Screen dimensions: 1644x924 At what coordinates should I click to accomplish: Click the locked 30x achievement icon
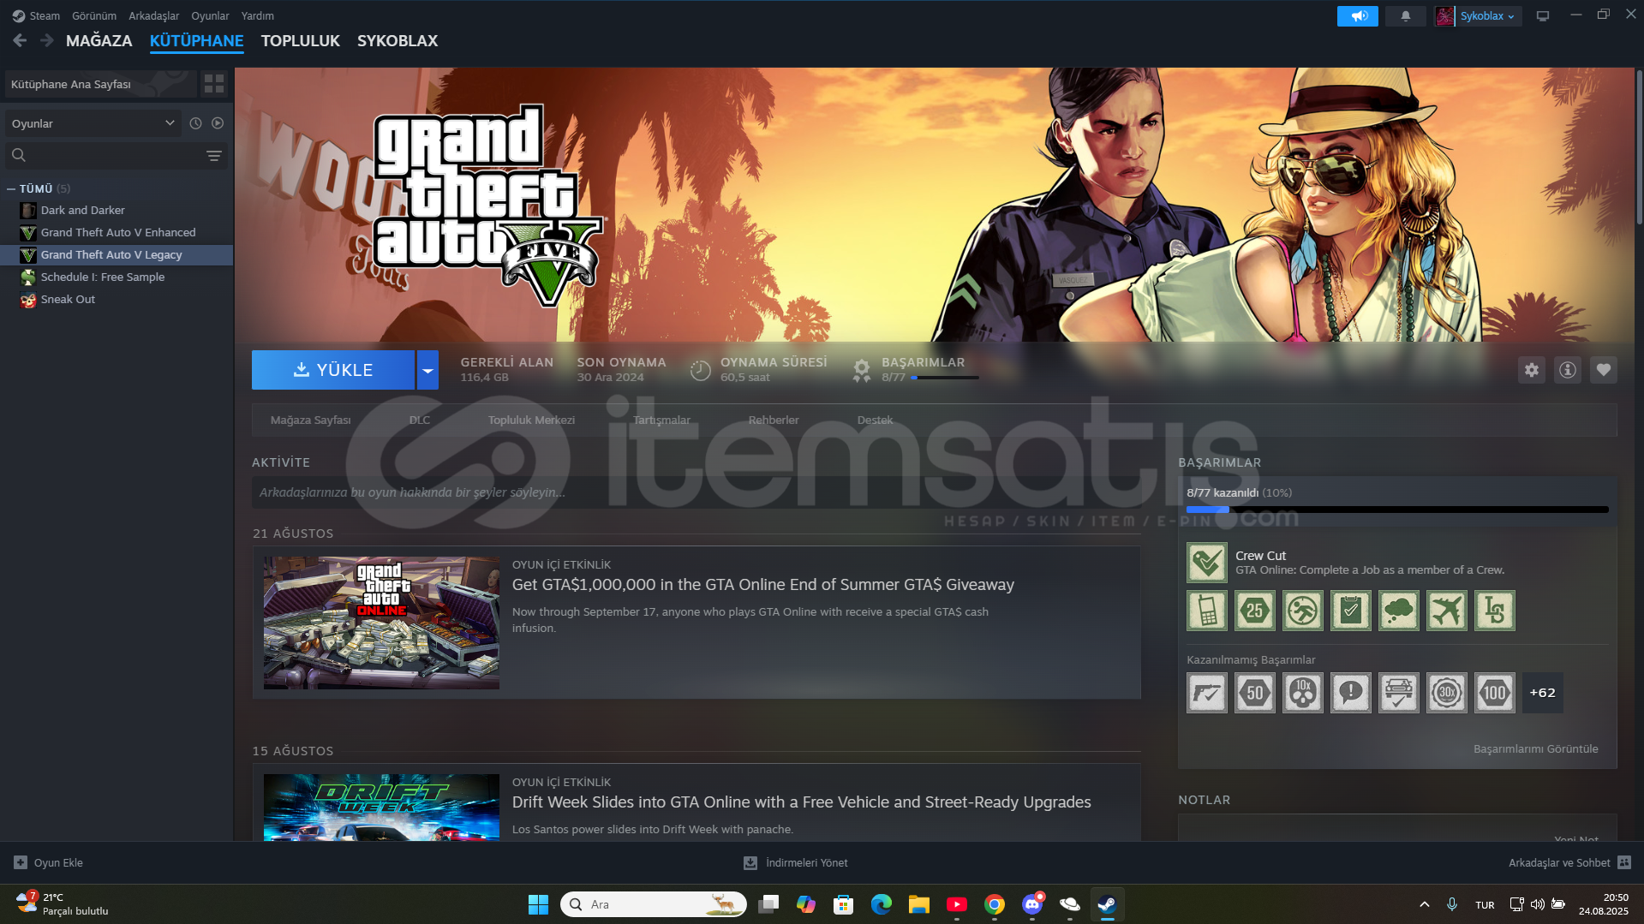pos(1447,693)
